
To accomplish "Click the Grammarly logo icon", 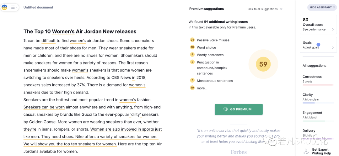I will click(x=5, y=7).
